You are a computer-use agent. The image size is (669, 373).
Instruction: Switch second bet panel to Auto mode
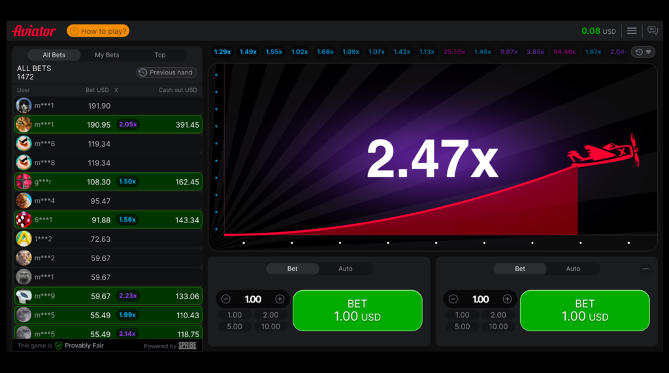click(x=572, y=269)
